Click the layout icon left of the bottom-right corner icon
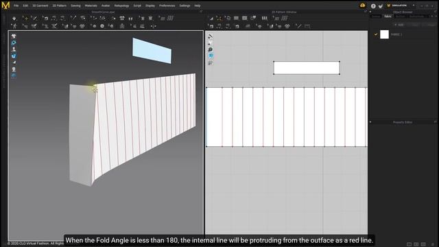The image size is (439, 247). pos(423,244)
